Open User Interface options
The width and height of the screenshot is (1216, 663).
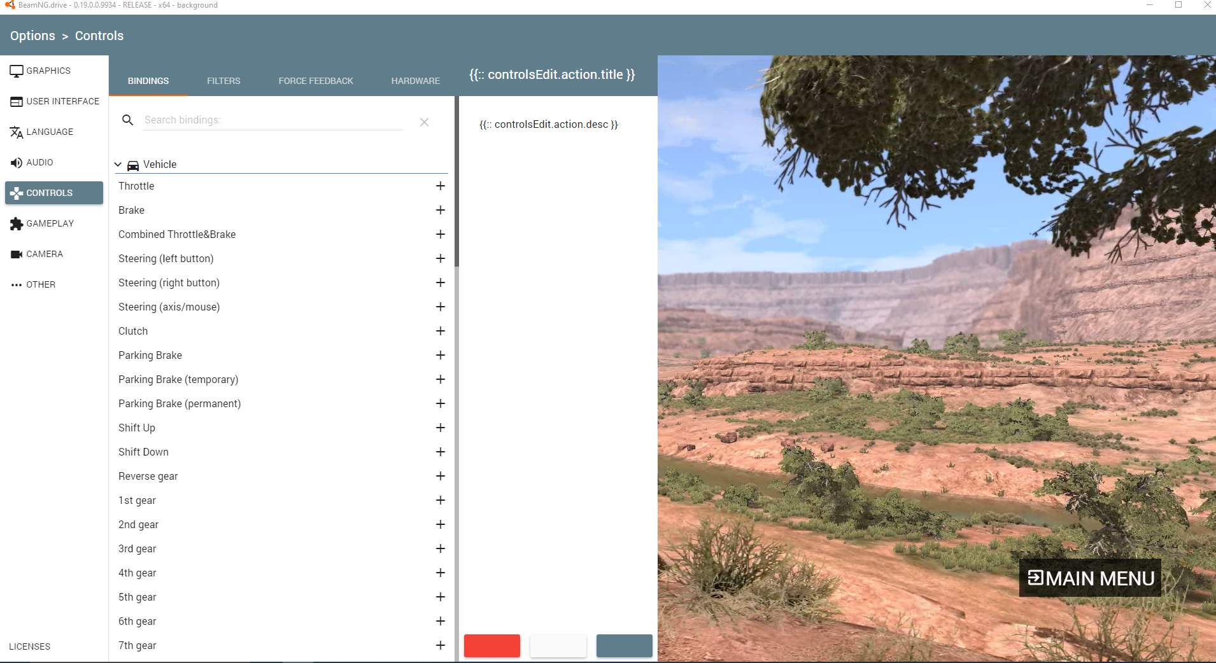tap(54, 101)
